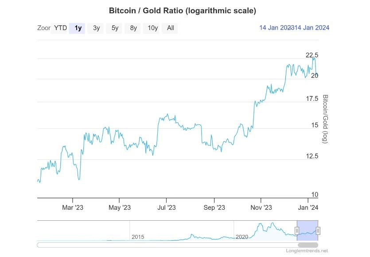Choose the 10y zoom button
The height and width of the screenshot is (257, 370).
[x=152, y=28]
